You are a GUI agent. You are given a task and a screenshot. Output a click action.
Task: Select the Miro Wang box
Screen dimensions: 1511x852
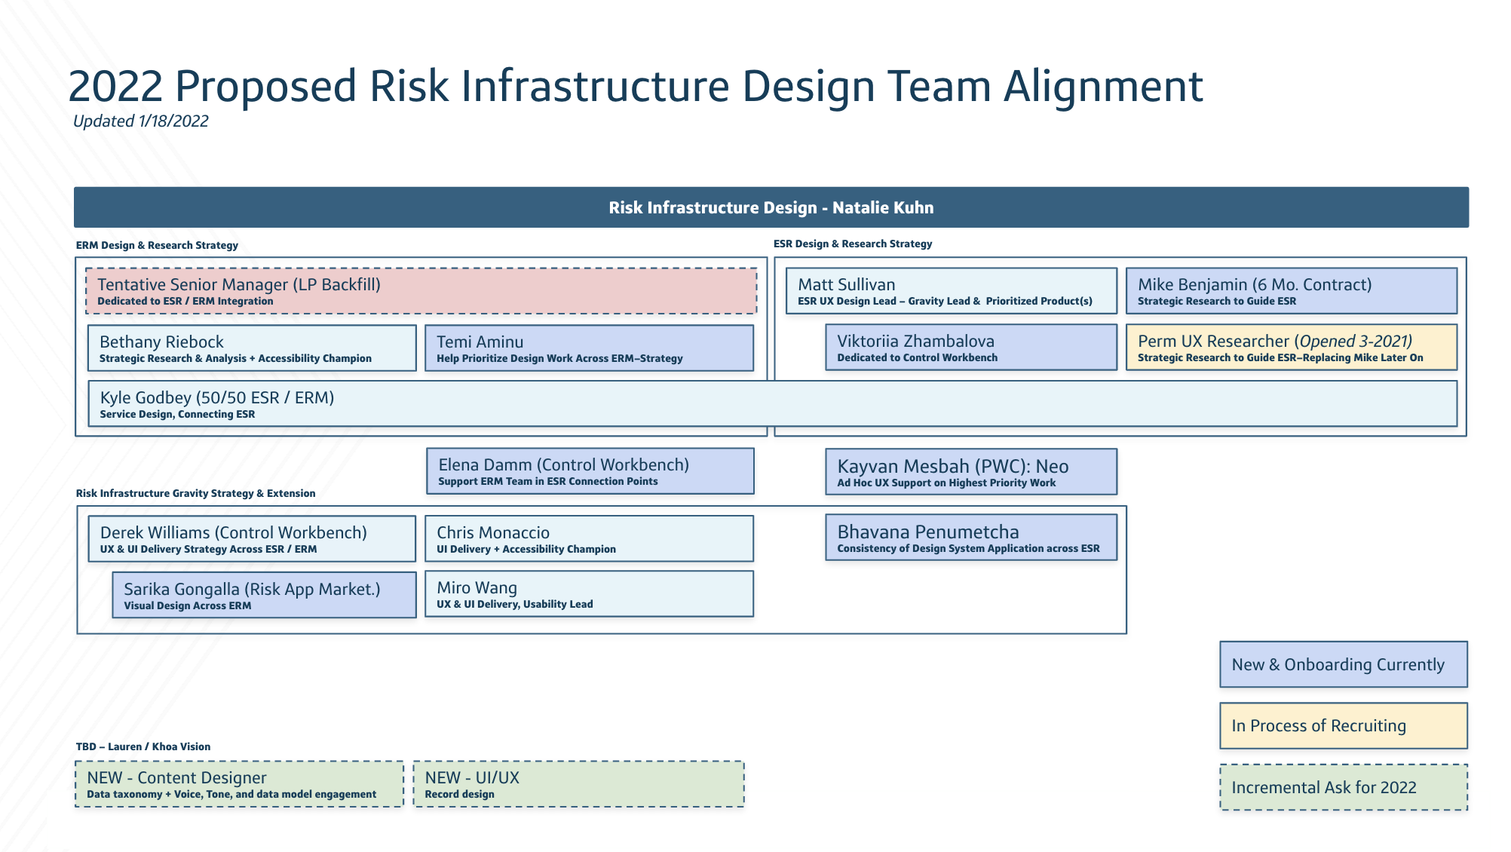point(589,594)
